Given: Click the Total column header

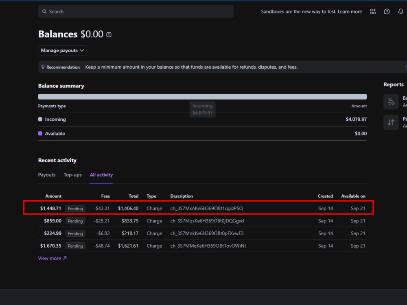Looking at the screenshot, I should click(133, 196).
